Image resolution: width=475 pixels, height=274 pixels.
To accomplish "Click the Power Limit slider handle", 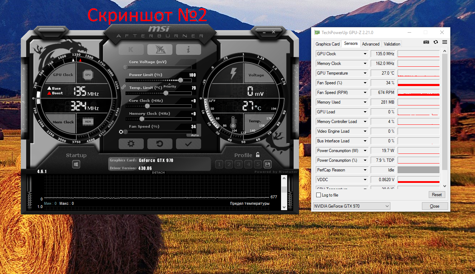I will click(x=181, y=80).
